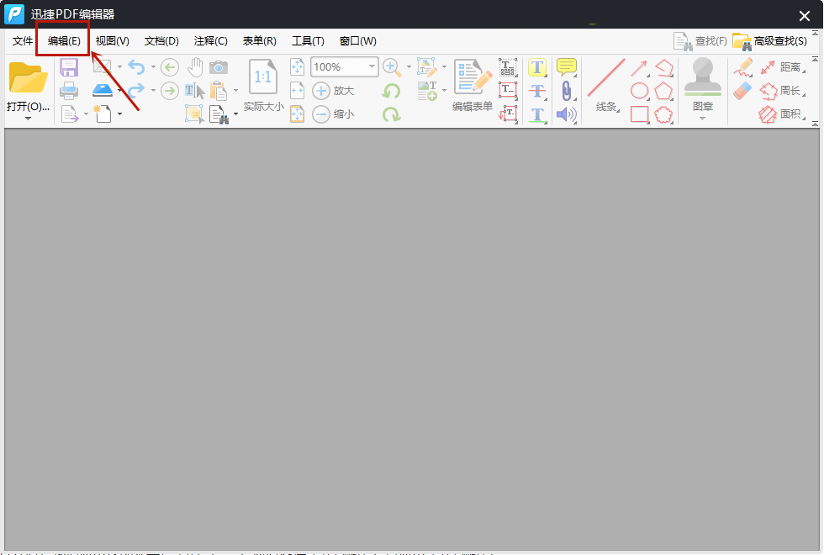Select the oval shape tool
Screen dimensions: 824x555
click(640, 91)
